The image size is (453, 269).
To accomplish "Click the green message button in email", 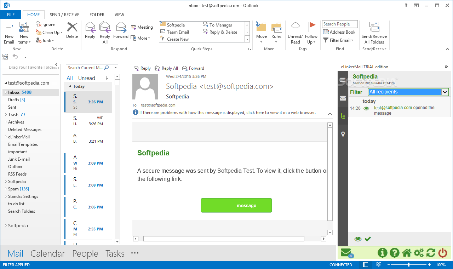I will tap(236, 205).
